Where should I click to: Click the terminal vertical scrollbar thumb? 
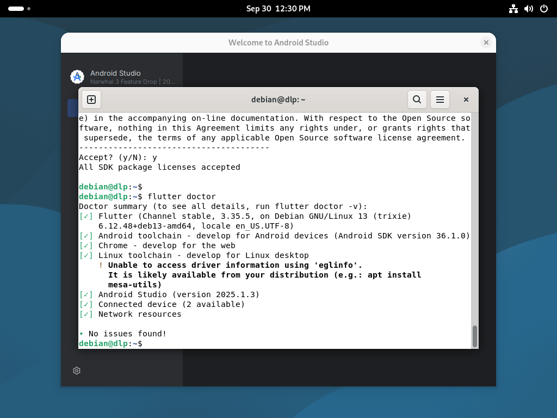(x=474, y=336)
